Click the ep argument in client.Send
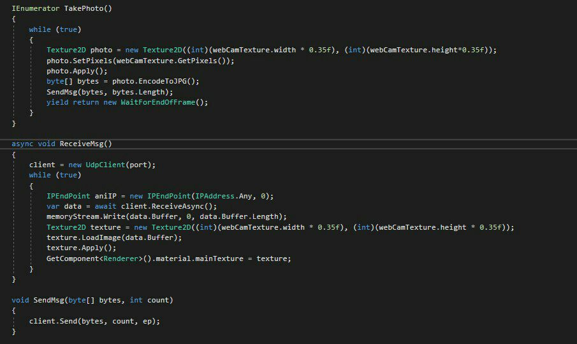The height and width of the screenshot is (344, 577). pos(147,321)
